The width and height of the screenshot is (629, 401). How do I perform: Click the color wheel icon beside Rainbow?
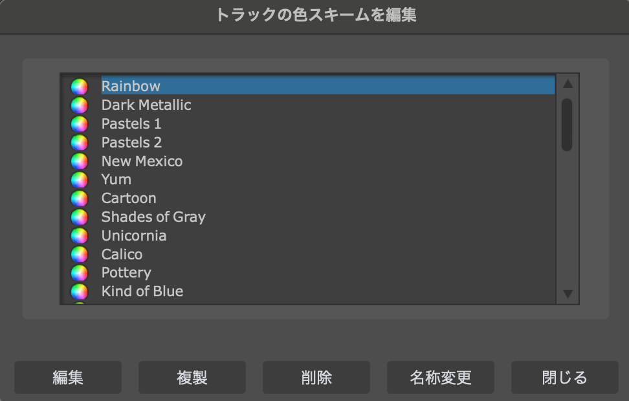79,87
